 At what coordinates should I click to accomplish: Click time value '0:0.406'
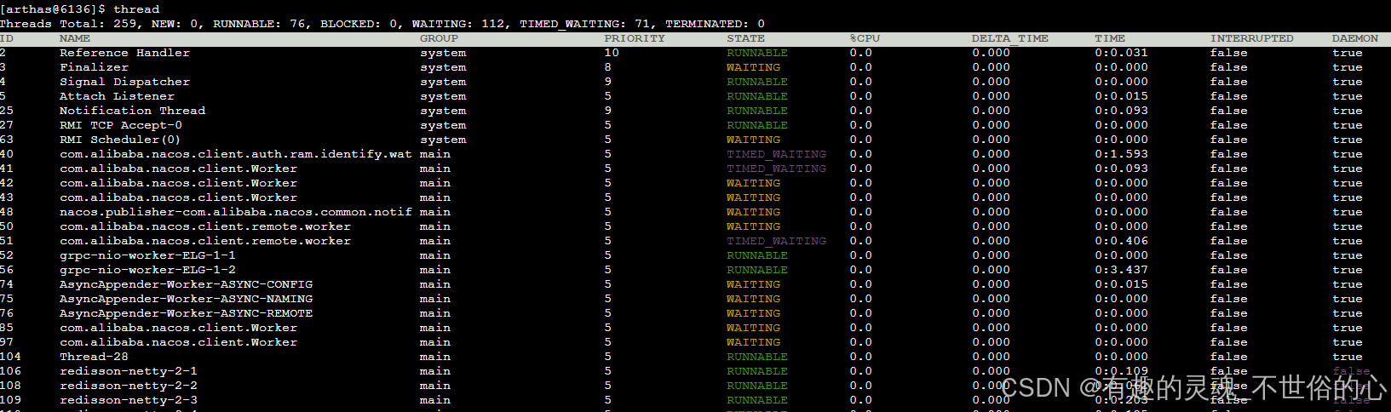(x=1122, y=241)
